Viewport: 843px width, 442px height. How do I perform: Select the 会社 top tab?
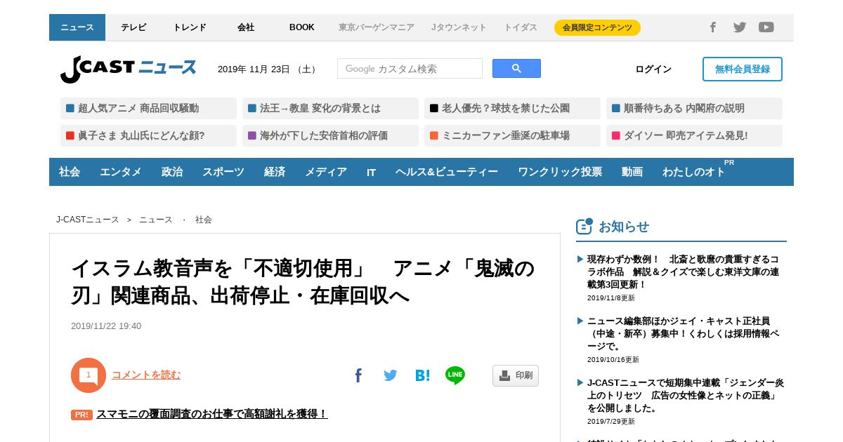(x=246, y=27)
